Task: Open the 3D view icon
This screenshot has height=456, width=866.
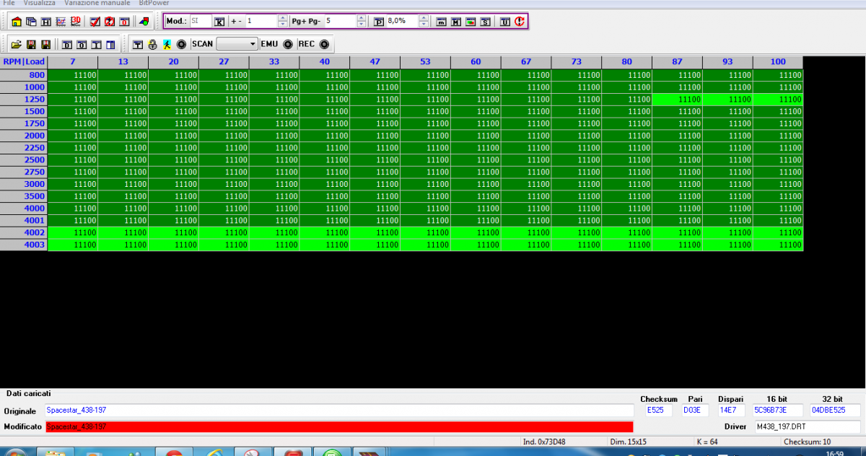Action: 76,21
